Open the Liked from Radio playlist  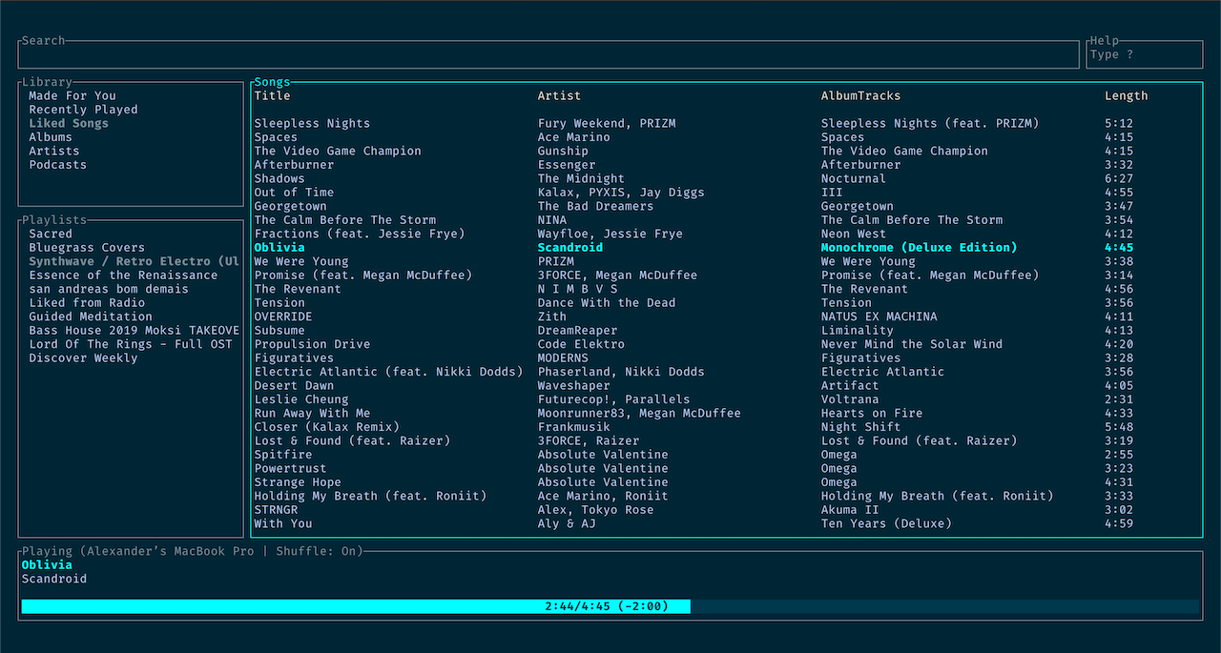click(x=87, y=303)
